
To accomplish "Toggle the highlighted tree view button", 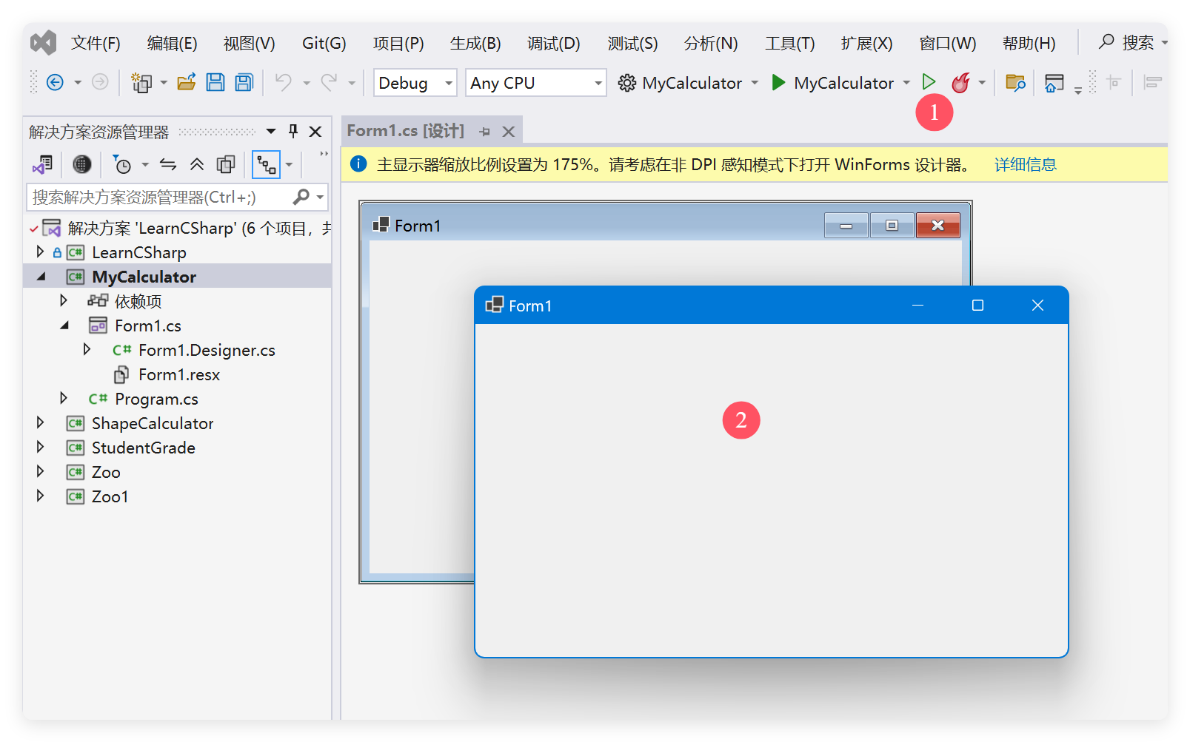I will pyautogui.click(x=267, y=164).
